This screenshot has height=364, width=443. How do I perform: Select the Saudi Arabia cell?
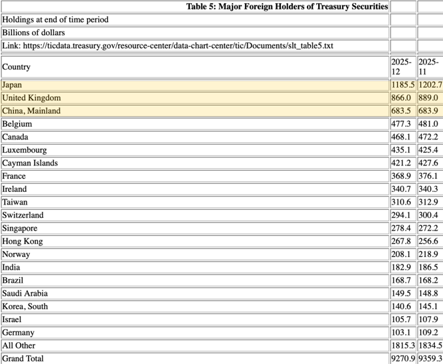(25, 293)
